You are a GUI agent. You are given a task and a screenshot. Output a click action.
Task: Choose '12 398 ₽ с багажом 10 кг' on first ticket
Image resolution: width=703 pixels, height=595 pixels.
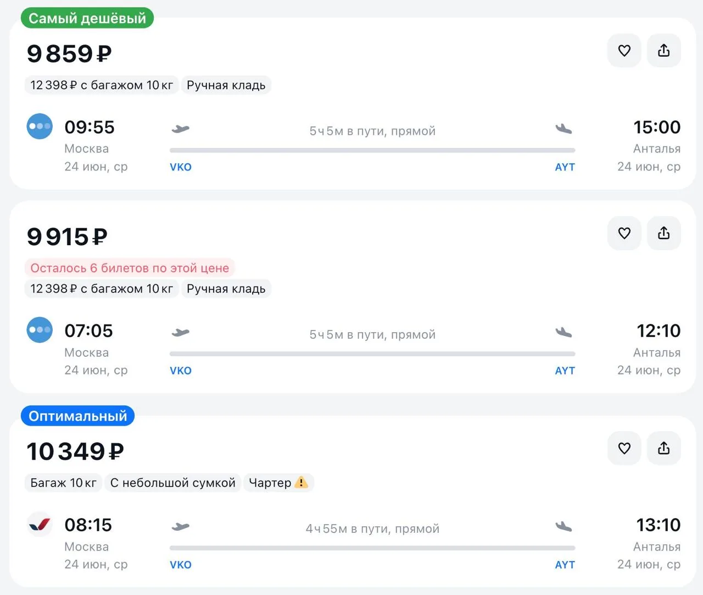(x=102, y=85)
